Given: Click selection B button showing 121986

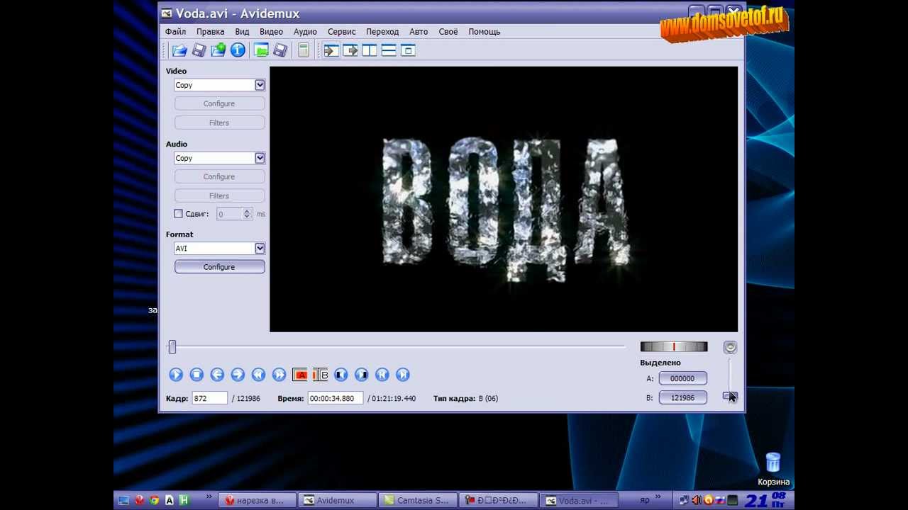Looking at the screenshot, I should point(682,397).
